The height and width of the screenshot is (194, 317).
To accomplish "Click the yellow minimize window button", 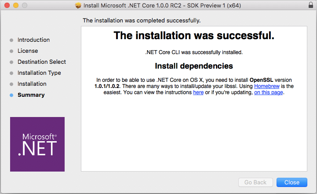I will [x=16, y=5].
